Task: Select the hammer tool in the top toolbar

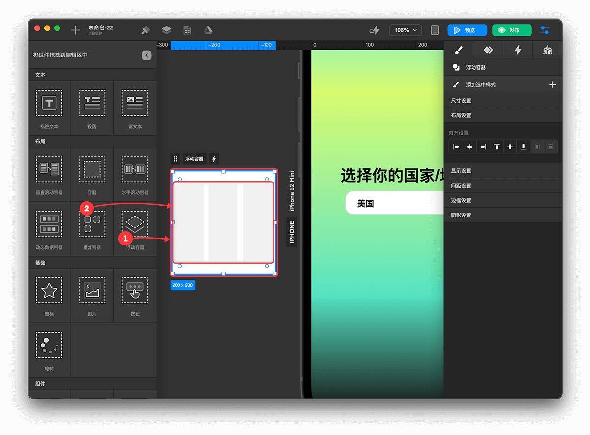Action: pyautogui.click(x=146, y=30)
